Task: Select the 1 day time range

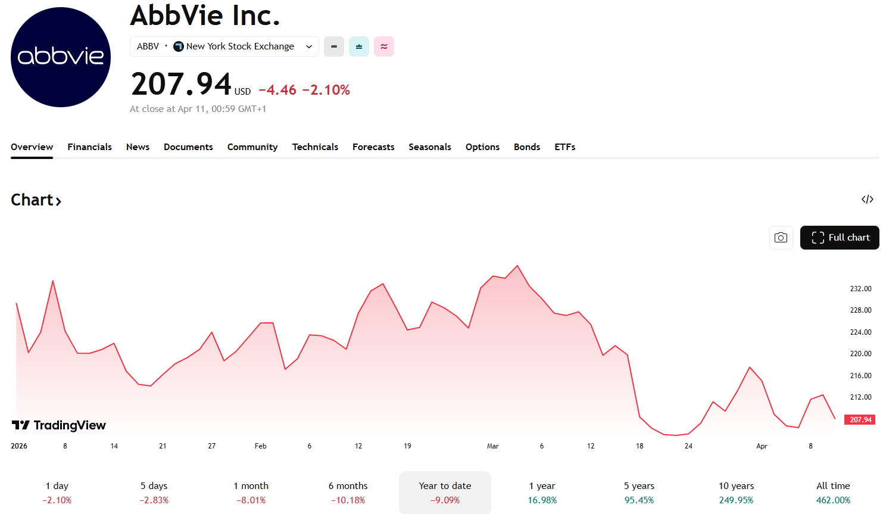Action: [x=57, y=493]
